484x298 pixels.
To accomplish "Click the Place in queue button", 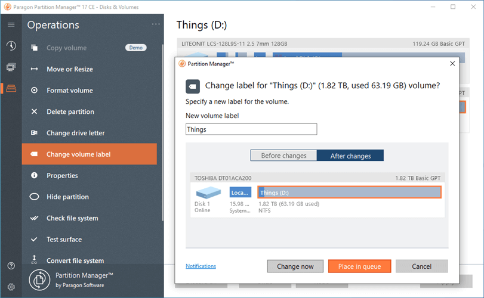I will (360, 266).
